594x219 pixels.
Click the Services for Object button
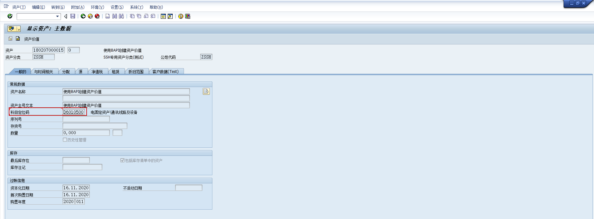[12, 29]
